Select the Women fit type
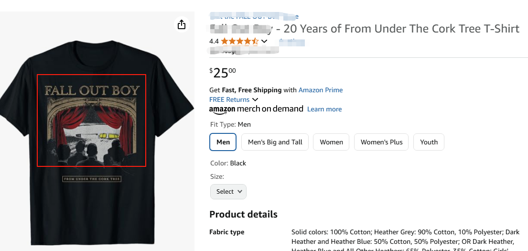 point(331,142)
